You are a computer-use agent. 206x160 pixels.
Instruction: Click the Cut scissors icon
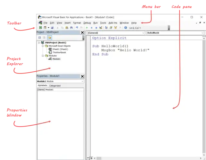58,28
